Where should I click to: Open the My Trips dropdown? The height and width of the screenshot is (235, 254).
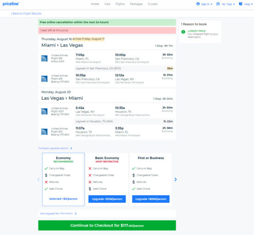tap(228, 4)
